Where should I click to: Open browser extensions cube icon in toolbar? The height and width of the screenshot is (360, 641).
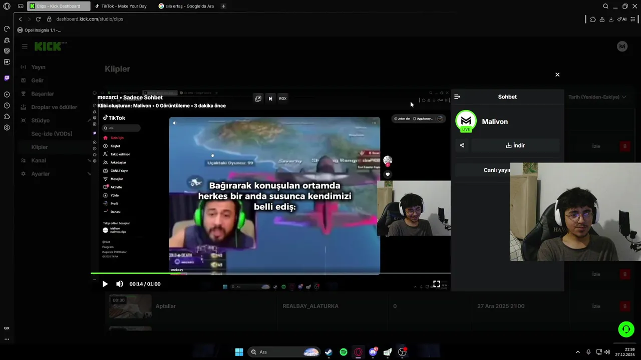click(593, 19)
